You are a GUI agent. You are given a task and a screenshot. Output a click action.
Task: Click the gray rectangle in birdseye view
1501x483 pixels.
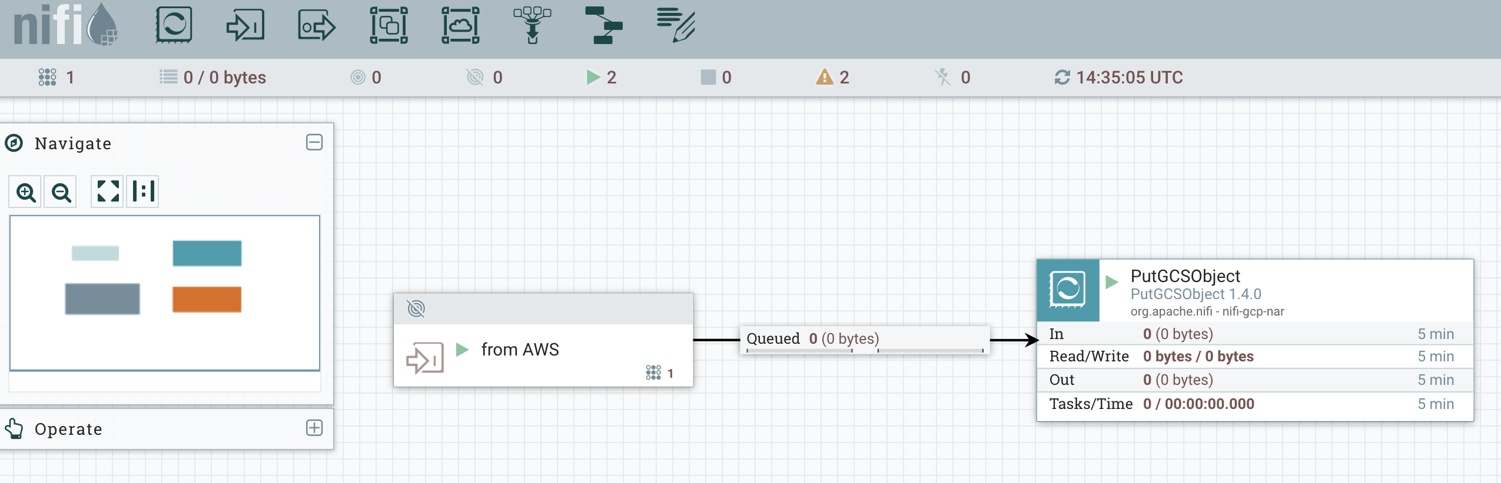tap(102, 298)
